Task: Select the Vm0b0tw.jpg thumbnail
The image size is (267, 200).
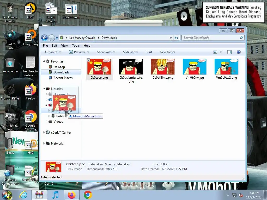Action: [195, 67]
